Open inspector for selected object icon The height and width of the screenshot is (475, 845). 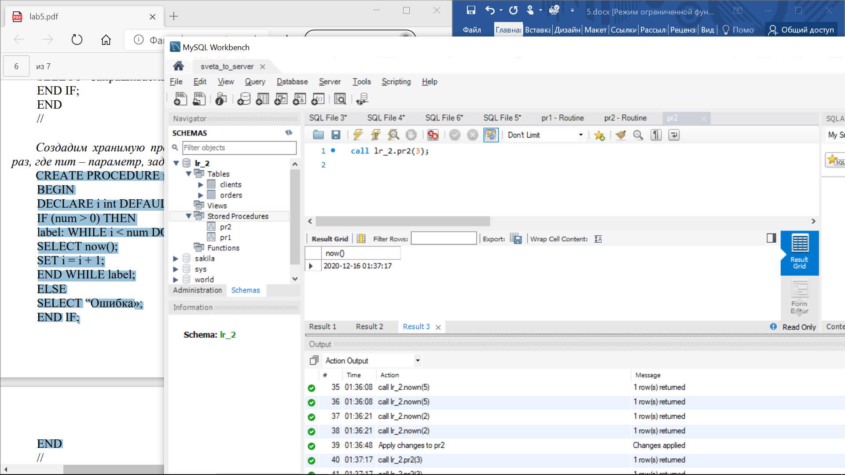click(x=221, y=99)
